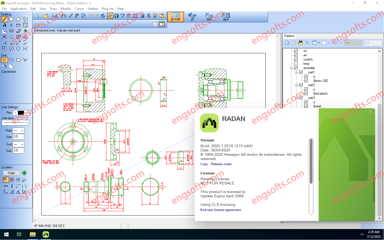Click the binoculars find icon in Patterns panel
The height and width of the screenshot is (240, 384).
click(301, 43)
